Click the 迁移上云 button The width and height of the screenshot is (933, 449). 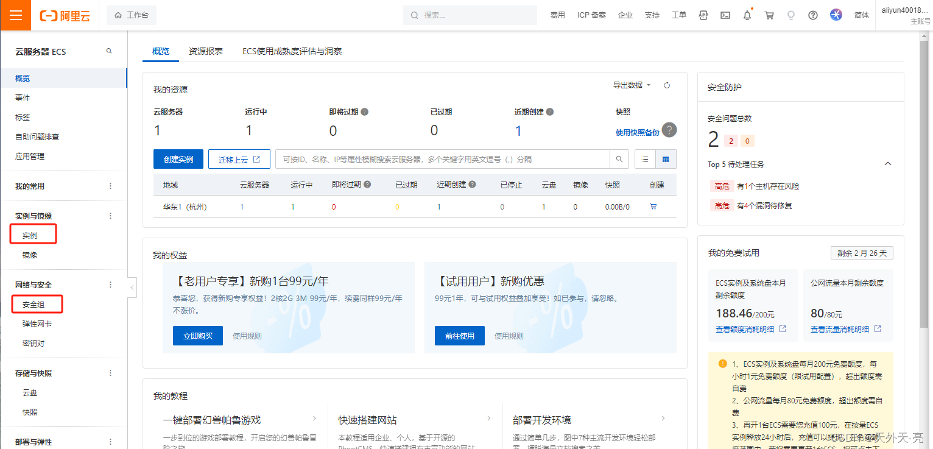point(239,159)
